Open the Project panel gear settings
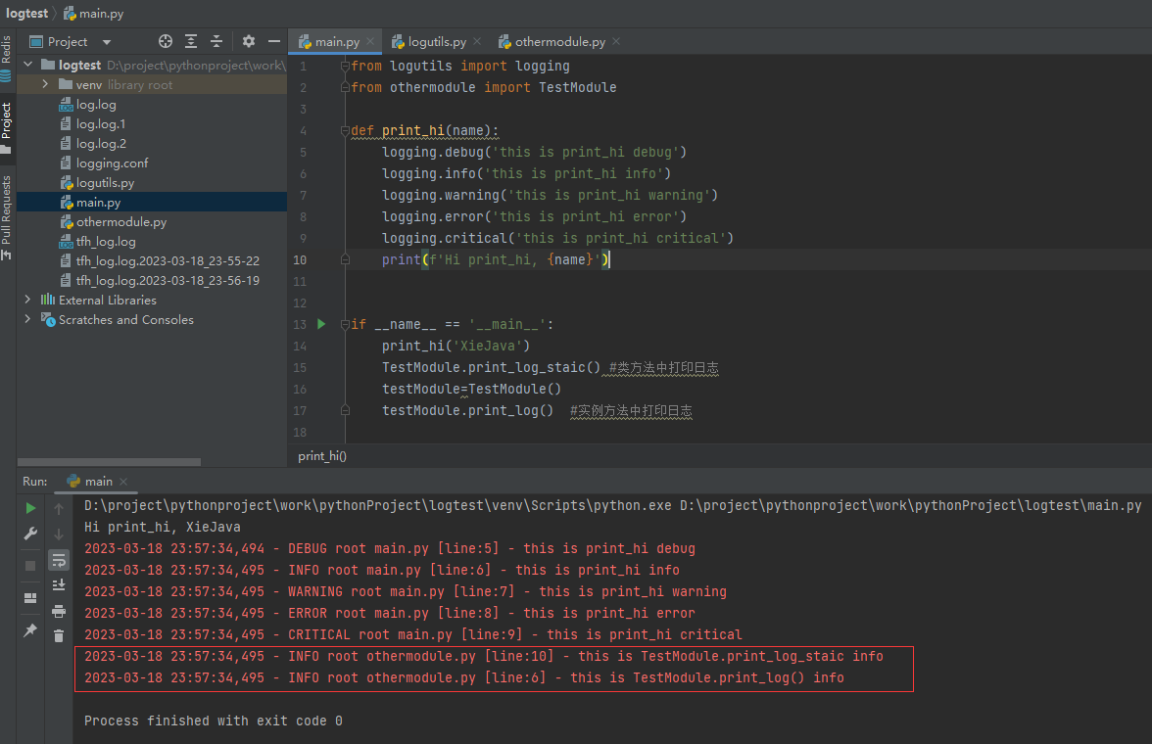 coord(249,41)
